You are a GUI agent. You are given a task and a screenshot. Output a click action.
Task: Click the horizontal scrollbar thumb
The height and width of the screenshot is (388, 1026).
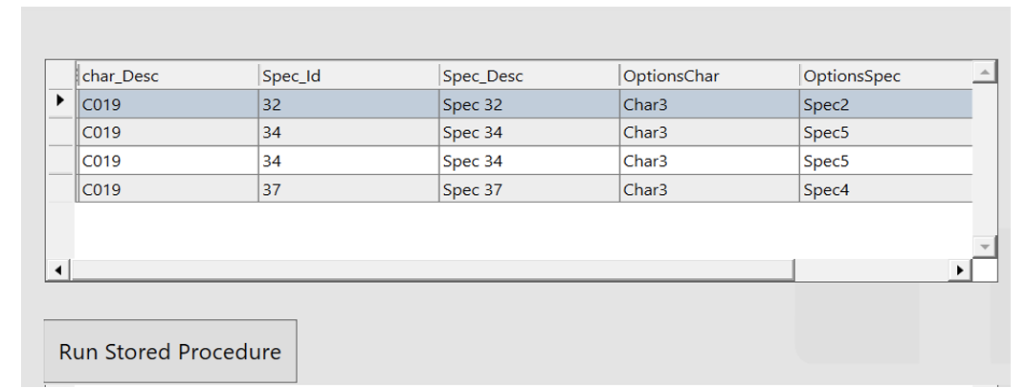click(433, 270)
